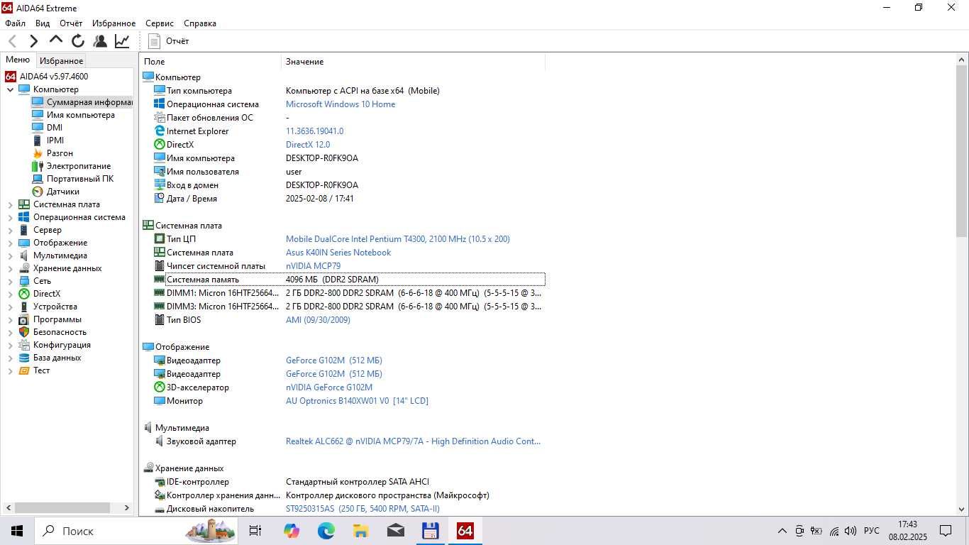Open the Сервис menu

[160, 23]
